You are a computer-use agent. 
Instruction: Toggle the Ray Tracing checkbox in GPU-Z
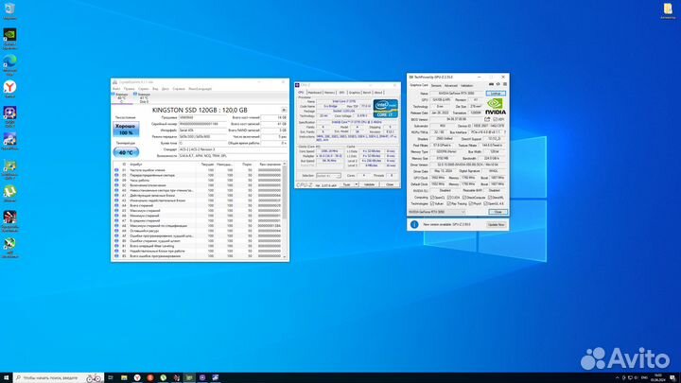[449, 203]
